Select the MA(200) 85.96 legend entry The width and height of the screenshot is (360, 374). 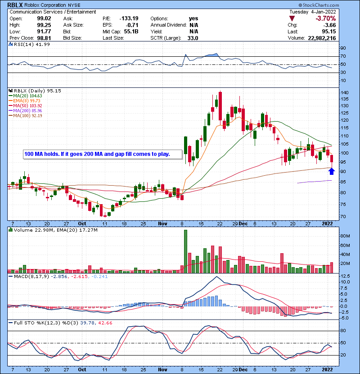[25, 111]
